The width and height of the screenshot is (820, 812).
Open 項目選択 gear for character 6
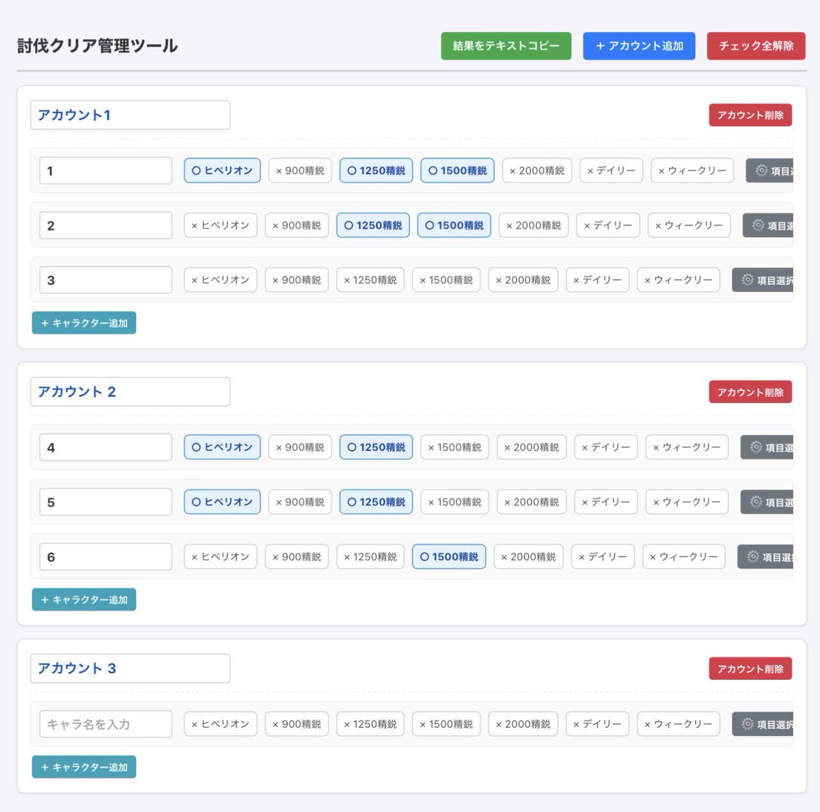pyautogui.click(x=766, y=556)
